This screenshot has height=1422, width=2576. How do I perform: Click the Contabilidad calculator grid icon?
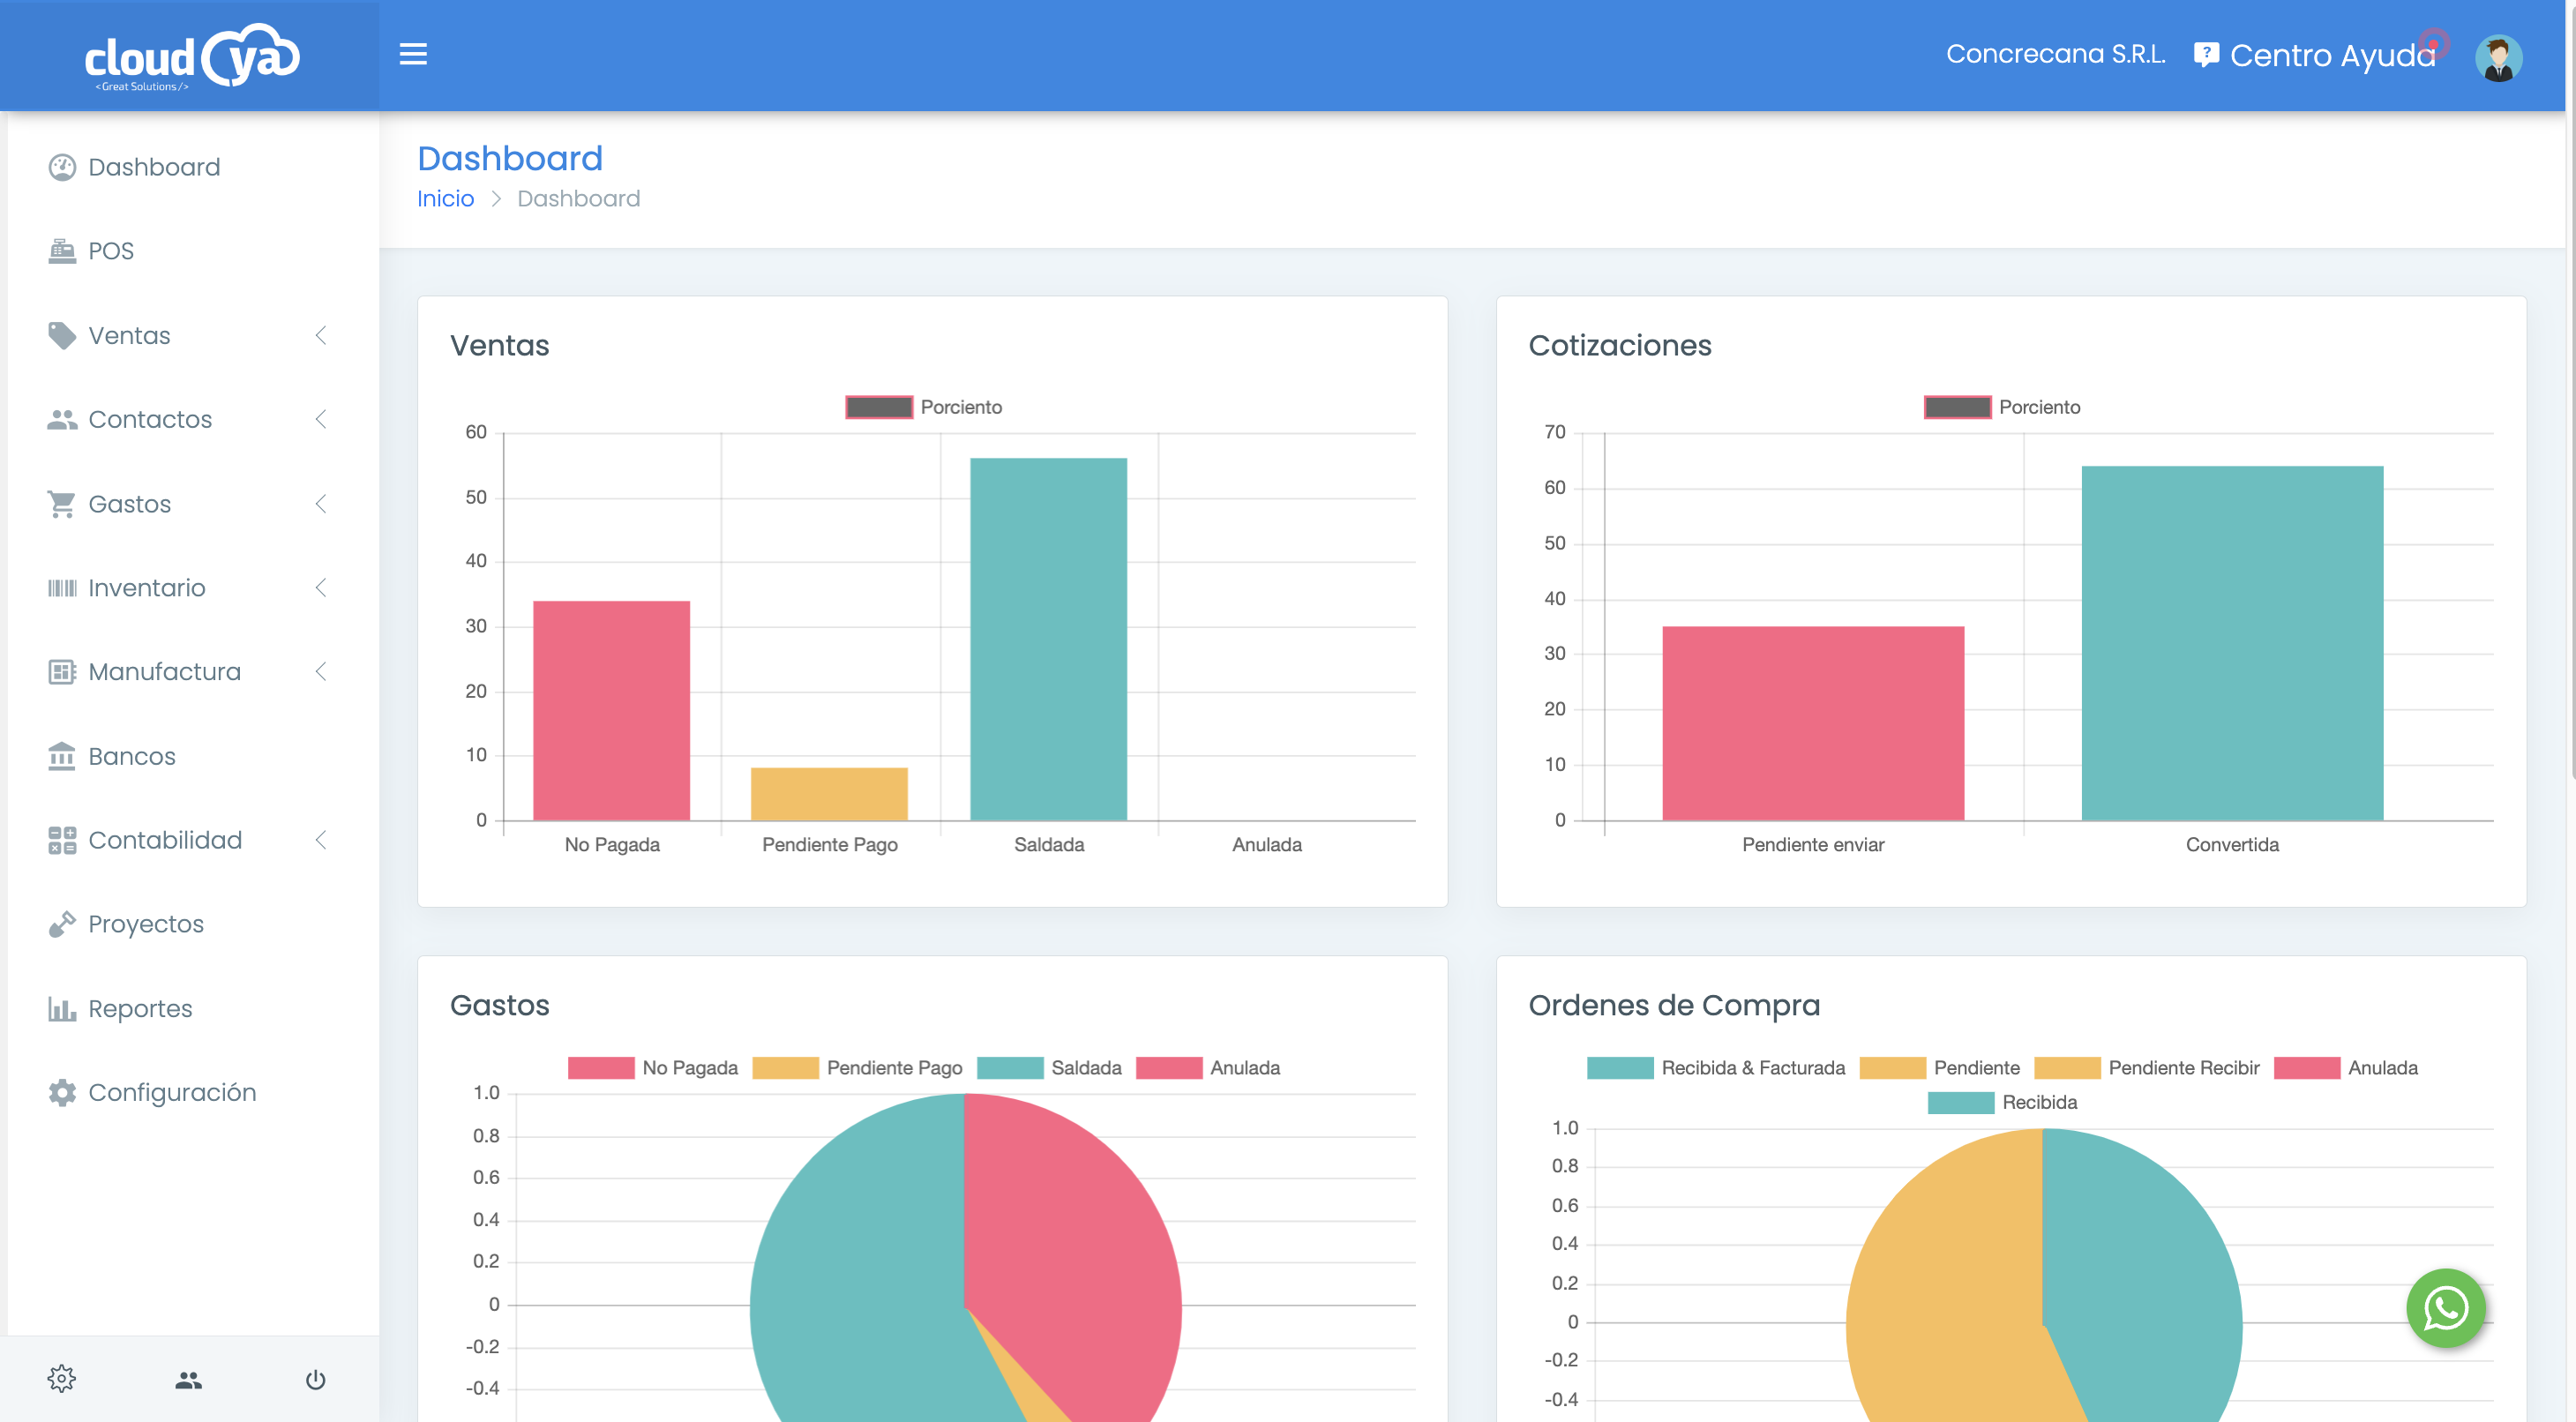[62, 840]
